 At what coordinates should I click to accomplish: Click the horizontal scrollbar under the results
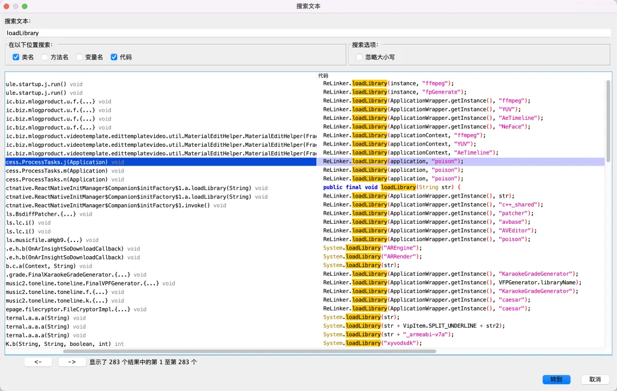250,351
